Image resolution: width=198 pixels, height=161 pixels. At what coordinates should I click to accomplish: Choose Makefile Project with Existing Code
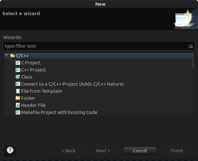[59, 112]
